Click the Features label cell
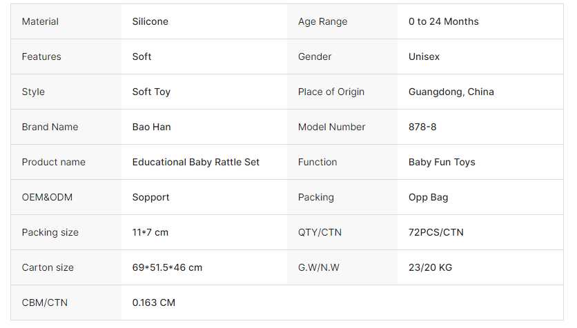Screen dimensions: 577x328 (41, 57)
